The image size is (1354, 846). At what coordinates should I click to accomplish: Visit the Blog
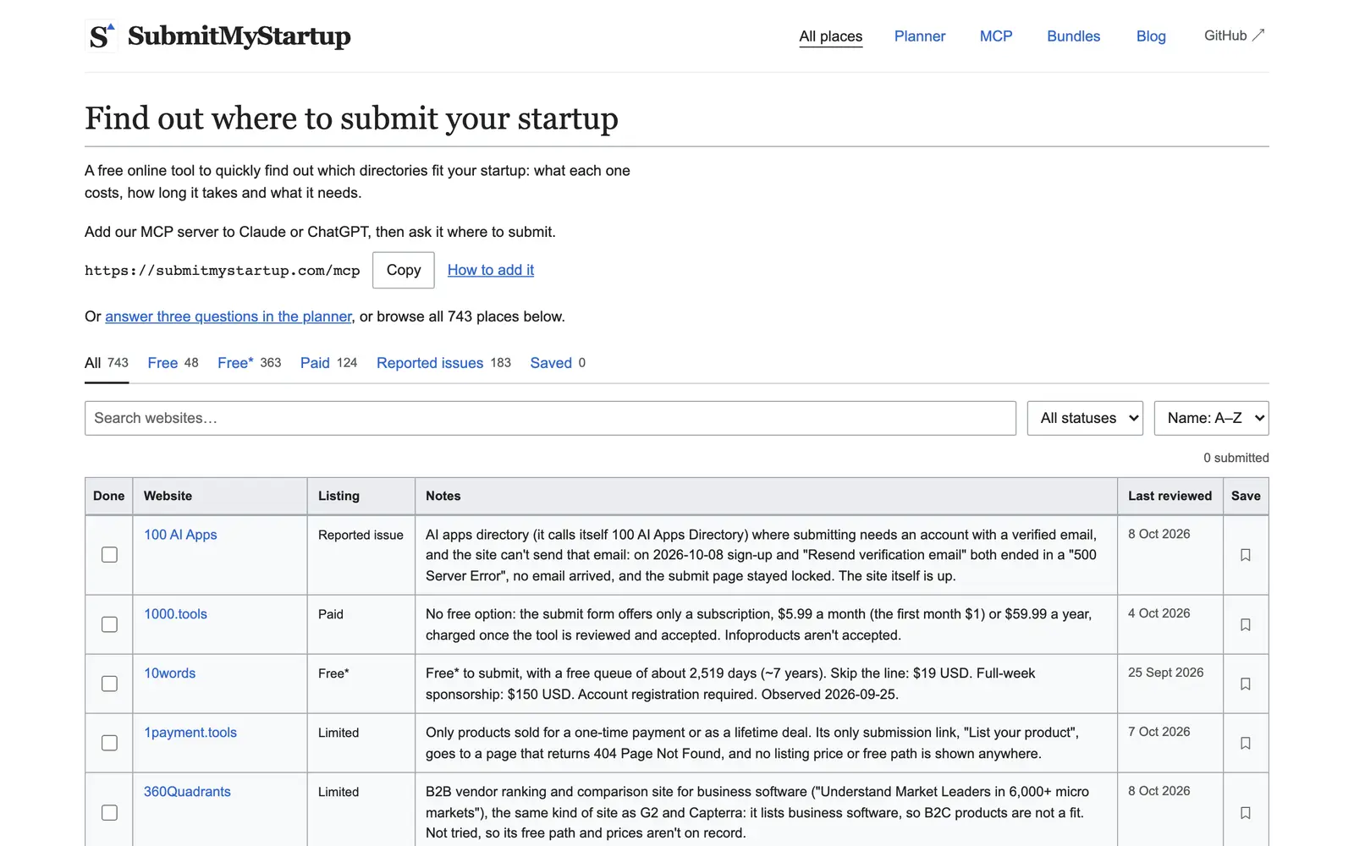[1151, 36]
